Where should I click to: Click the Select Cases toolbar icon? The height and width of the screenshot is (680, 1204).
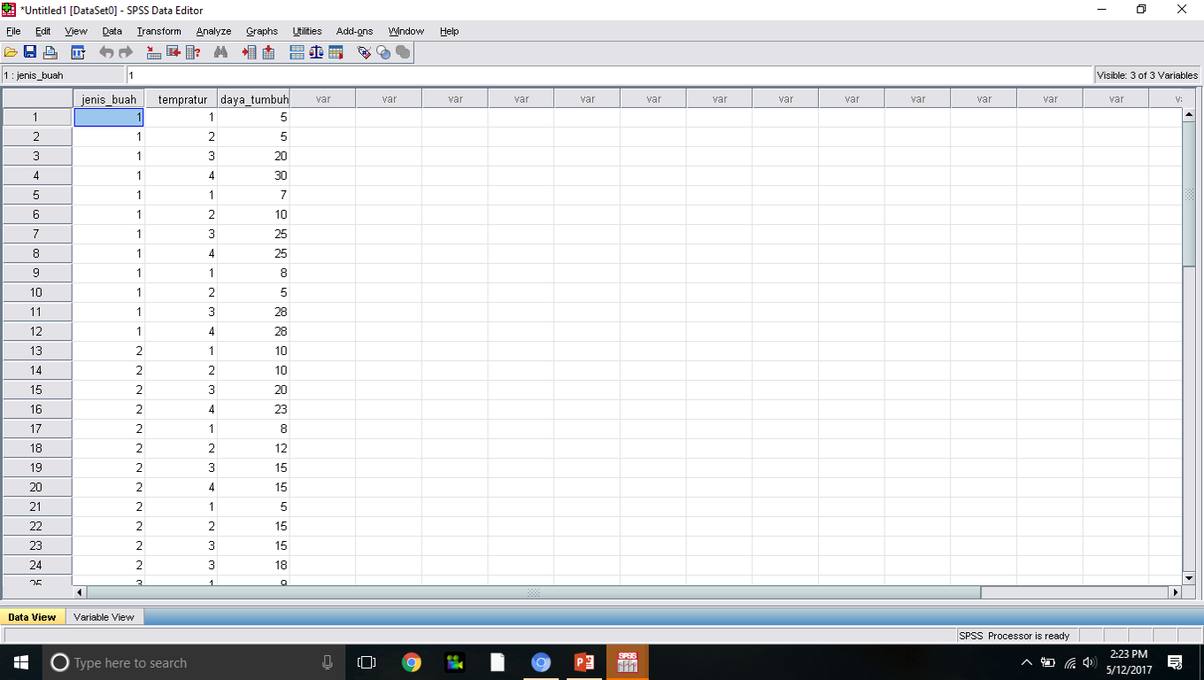[x=336, y=53]
